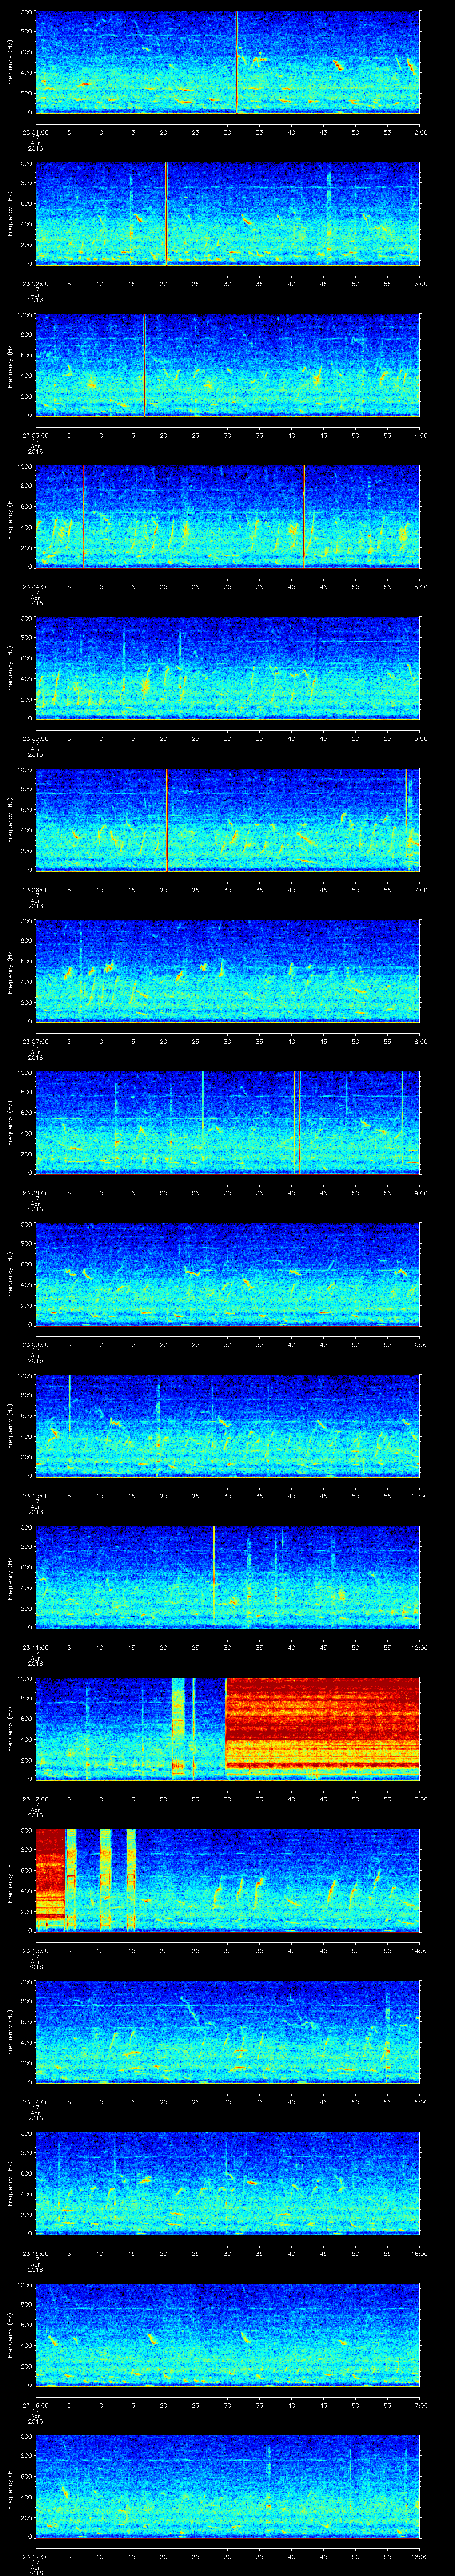Click the 18:00 end time label of the last panel
455x2576 pixels.
(x=419, y=2556)
